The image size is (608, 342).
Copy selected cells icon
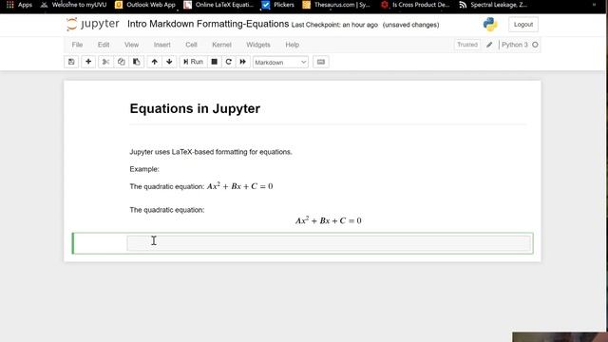click(121, 62)
